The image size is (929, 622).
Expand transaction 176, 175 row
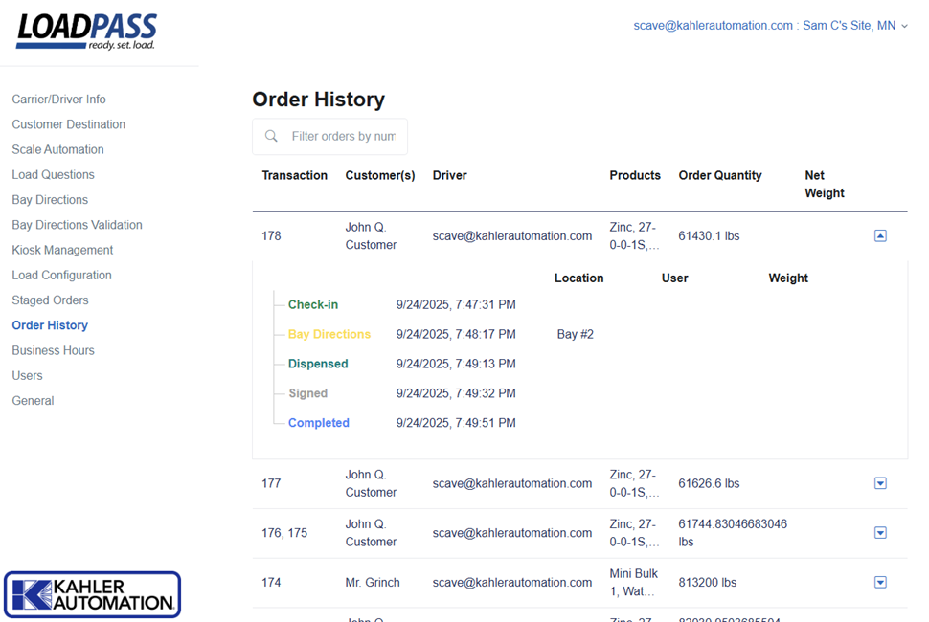[880, 533]
